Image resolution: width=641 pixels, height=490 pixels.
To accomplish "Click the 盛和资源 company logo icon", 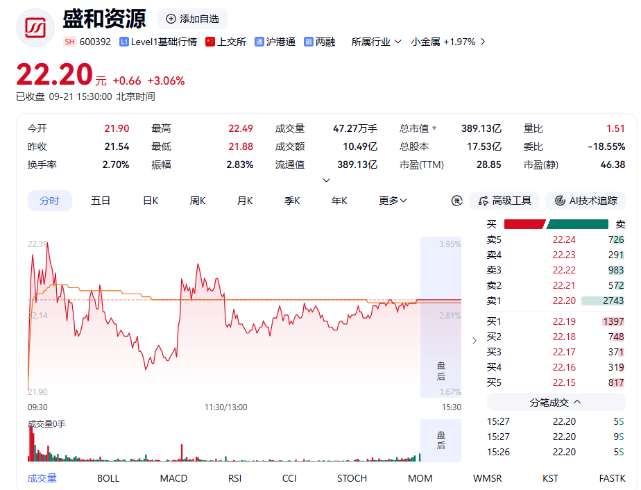I will point(35,27).
